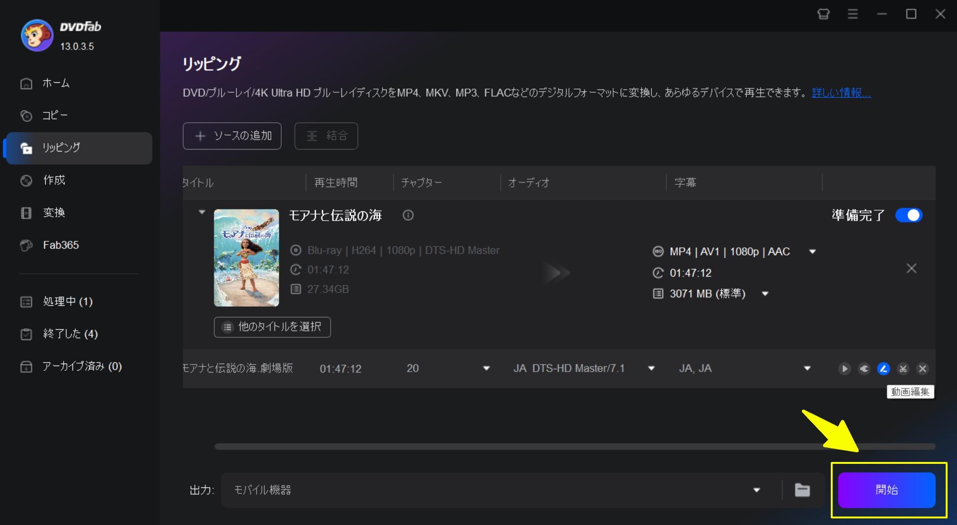Open the skin/theme shirt icon in title bar

(823, 14)
